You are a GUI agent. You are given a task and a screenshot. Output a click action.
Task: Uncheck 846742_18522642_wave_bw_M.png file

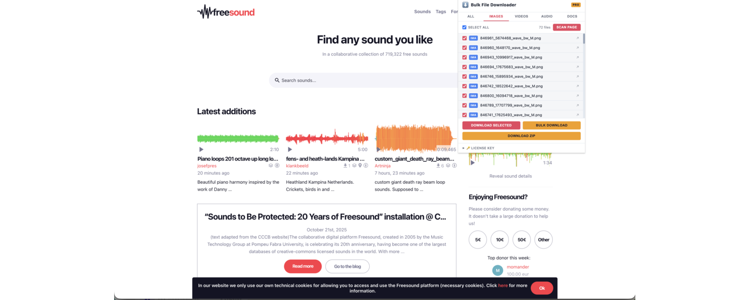click(x=464, y=86)
